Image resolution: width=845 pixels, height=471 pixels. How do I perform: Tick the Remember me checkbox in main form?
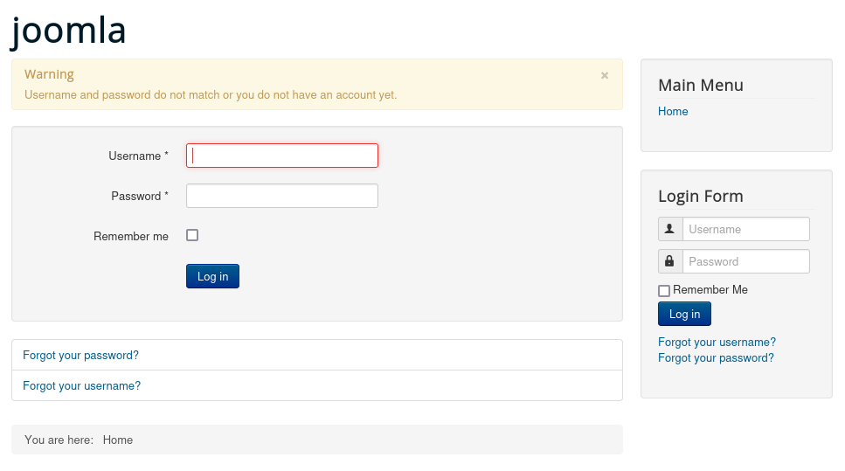(192, 235)
